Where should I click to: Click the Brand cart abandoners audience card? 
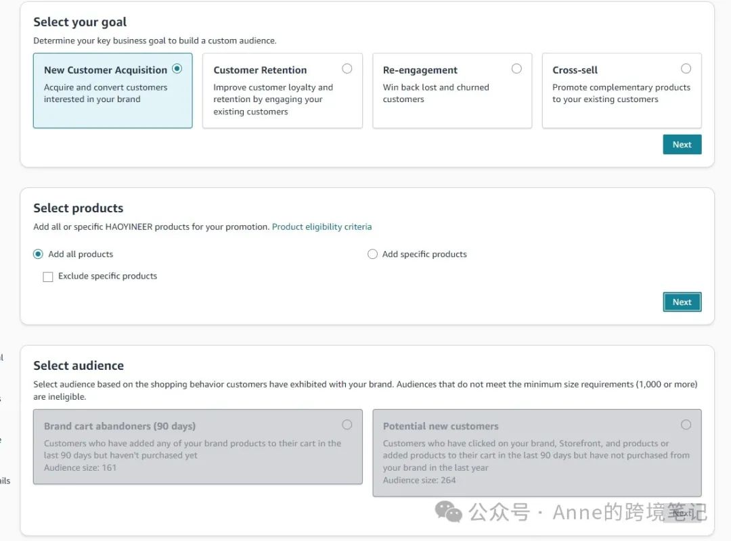(198, 450)
